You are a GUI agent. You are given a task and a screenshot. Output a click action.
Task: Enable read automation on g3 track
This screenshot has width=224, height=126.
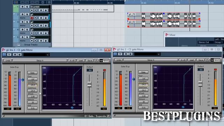click(x=41, y=33)
